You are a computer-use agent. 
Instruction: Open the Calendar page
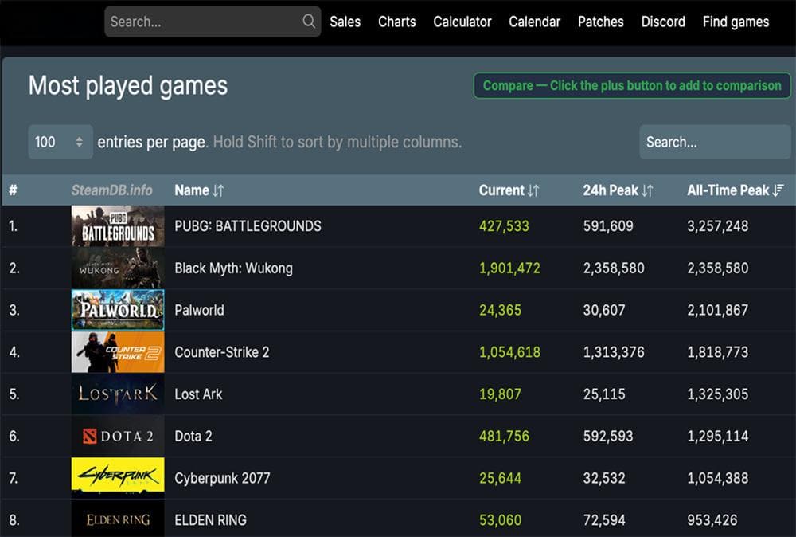pos(535,22)
